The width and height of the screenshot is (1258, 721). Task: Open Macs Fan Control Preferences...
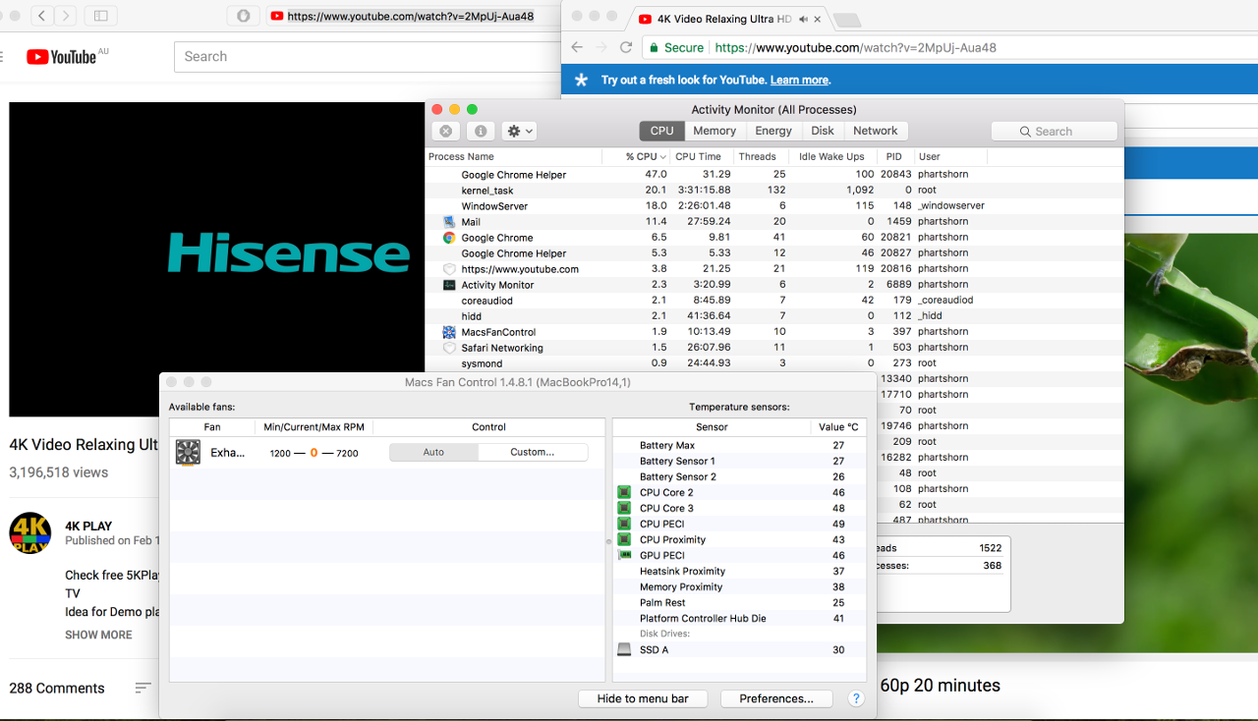(x=776, y=698)
